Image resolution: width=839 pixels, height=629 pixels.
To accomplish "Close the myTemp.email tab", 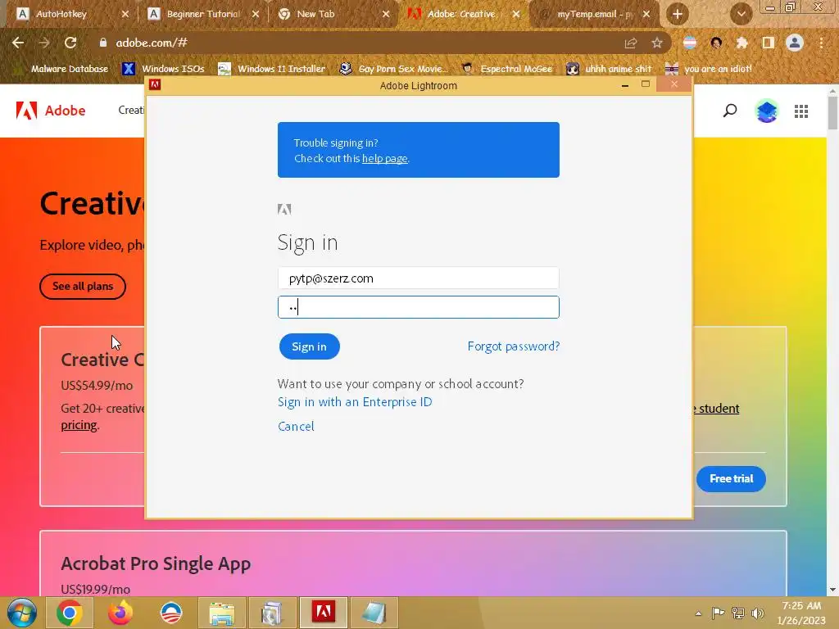I will point(646,14).
